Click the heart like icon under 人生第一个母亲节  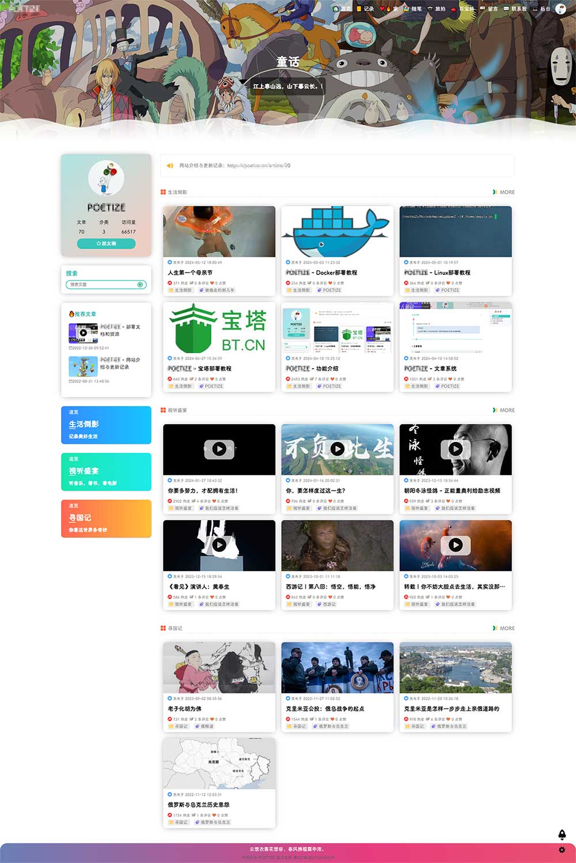(x=212, y=283)
